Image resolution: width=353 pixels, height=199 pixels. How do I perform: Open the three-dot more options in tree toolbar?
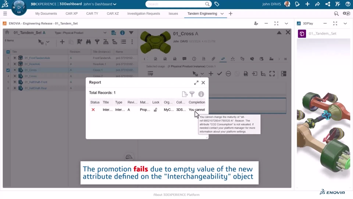pos(132,42)
